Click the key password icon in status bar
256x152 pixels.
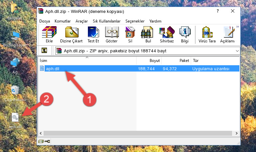coord(47,141)
